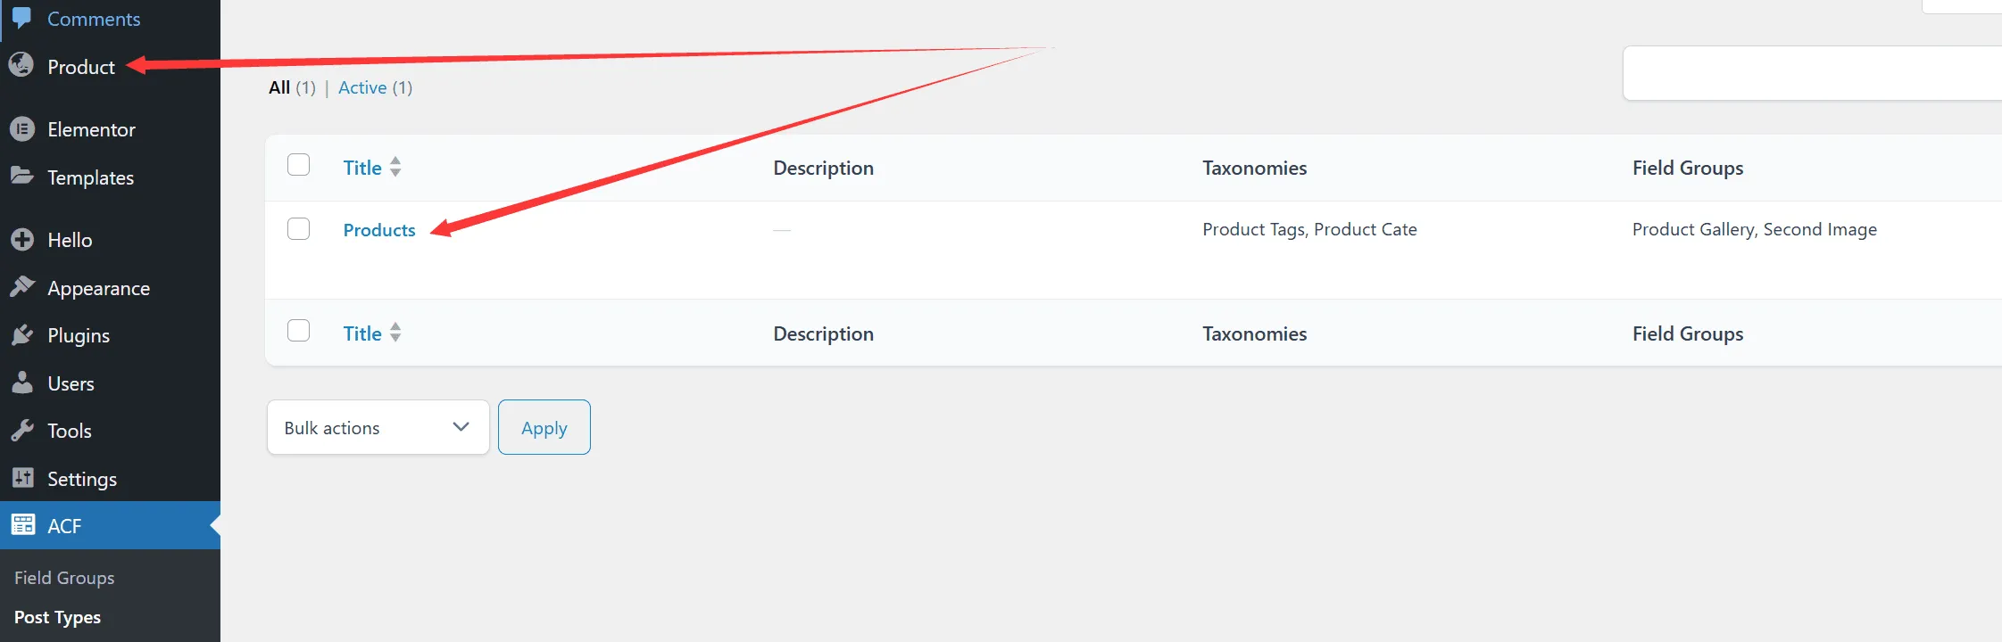Open the Products post type link
This screenshot has height=642, width=2002.
[x=379, y=230]
